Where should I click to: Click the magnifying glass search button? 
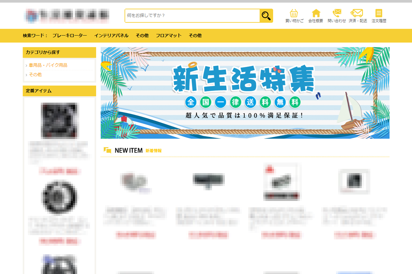coord(266,16)
